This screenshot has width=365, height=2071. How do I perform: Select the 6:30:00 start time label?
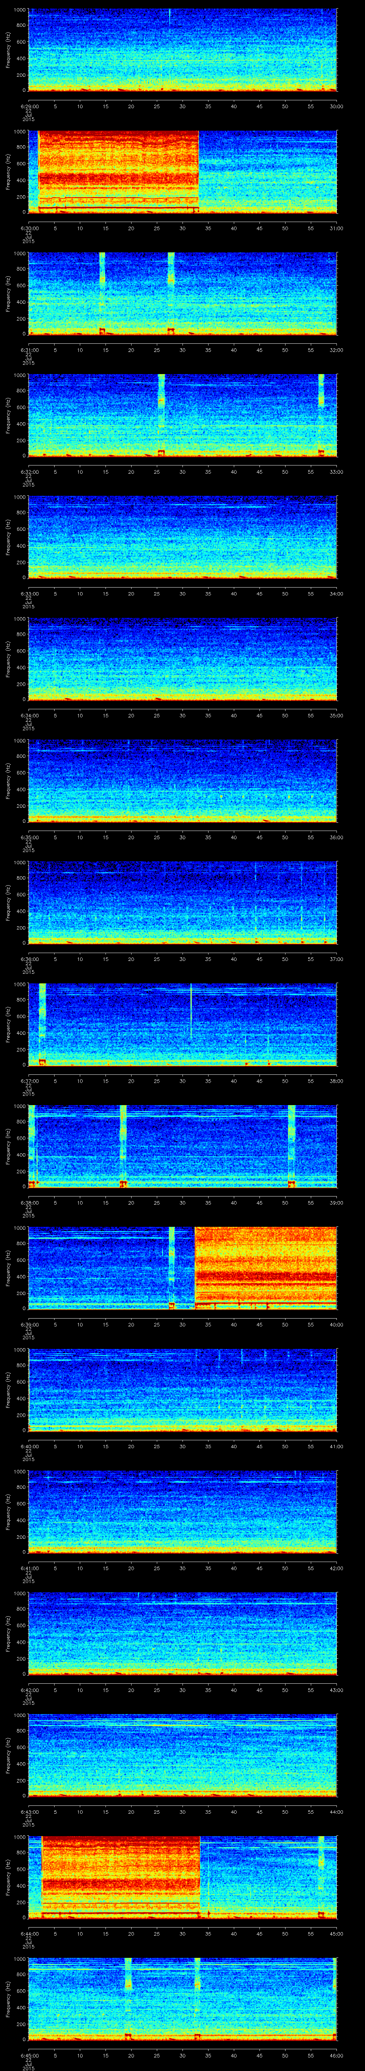click(x=28, y=228)
